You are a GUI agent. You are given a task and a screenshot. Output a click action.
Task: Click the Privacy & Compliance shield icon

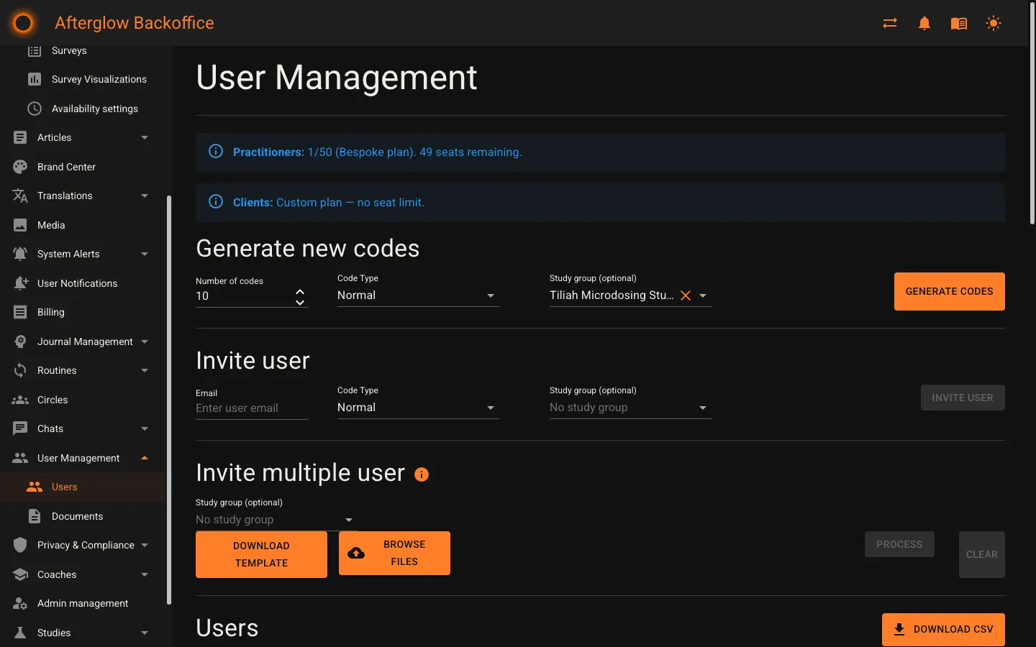20,545
